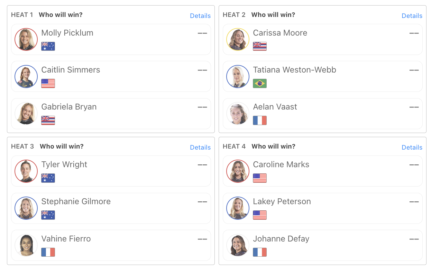Open Details for Heat 2
440x275 pixels.
pyautogui.click(x=412, y=16)
